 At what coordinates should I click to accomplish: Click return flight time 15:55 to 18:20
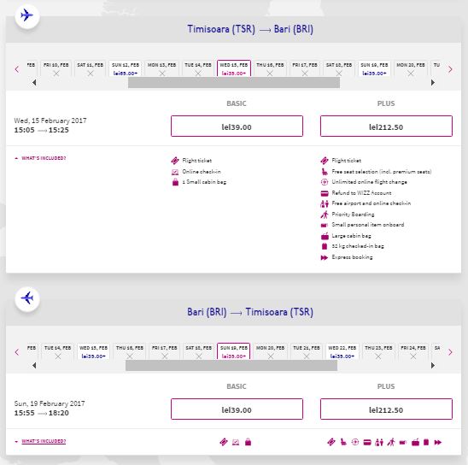pos(42,413)
